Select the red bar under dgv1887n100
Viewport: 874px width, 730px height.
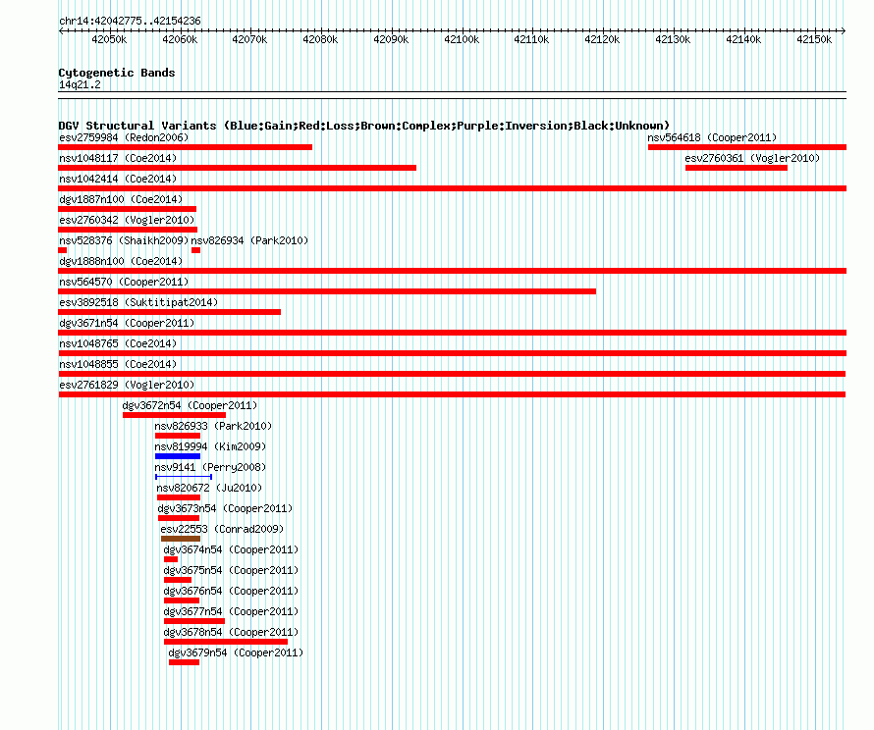click(x=127, y=209)
